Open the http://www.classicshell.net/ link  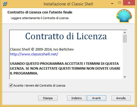click(34, 54)
